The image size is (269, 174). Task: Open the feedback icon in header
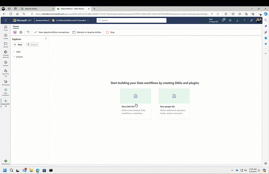pos(251,20)
